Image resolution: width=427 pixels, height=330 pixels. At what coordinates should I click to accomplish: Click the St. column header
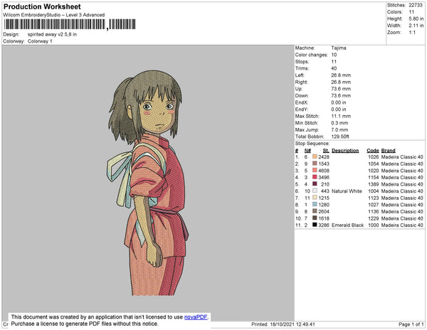[326, 151]
